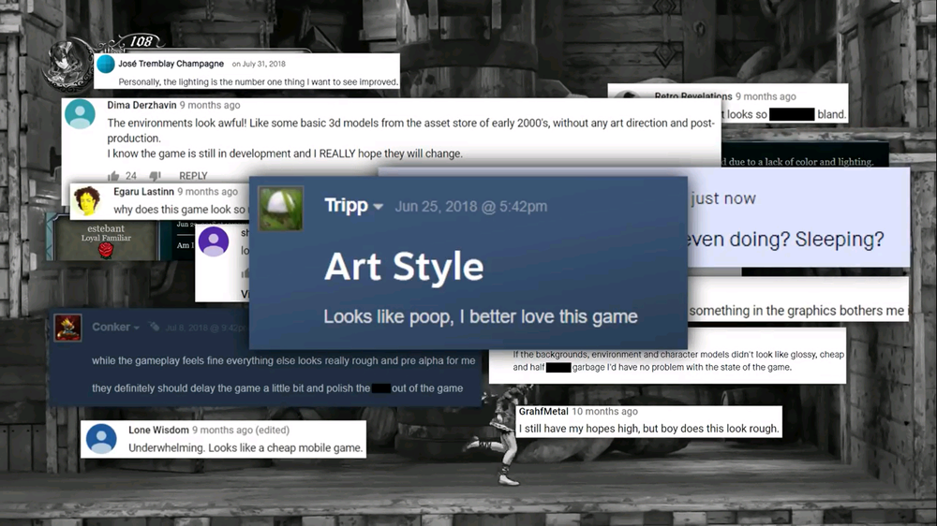Expand the dropdown arrow next to Conker
Viewport: 937px width, 526px height.
pos(137,328)
